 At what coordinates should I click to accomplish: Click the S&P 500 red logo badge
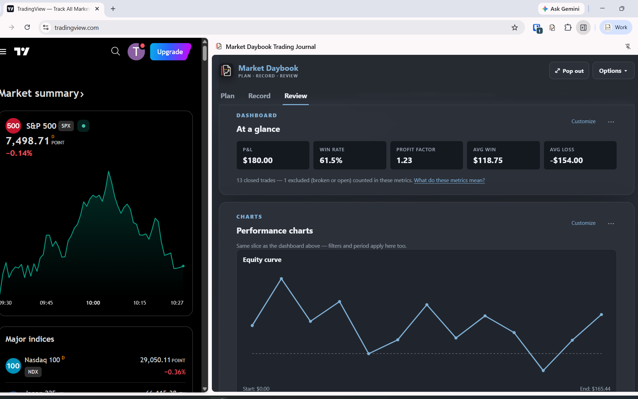pyautogui.click(x=13, y=126)
